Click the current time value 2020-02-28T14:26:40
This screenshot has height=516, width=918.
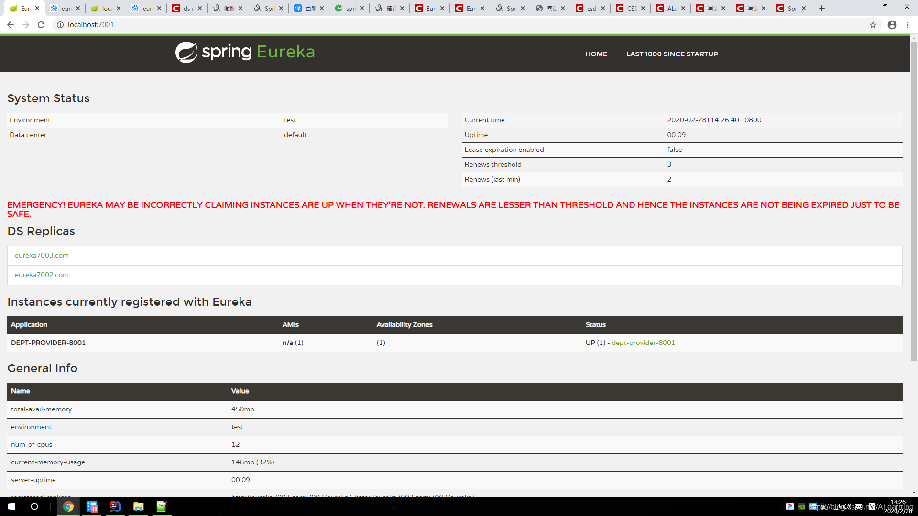tap(714, 120)
